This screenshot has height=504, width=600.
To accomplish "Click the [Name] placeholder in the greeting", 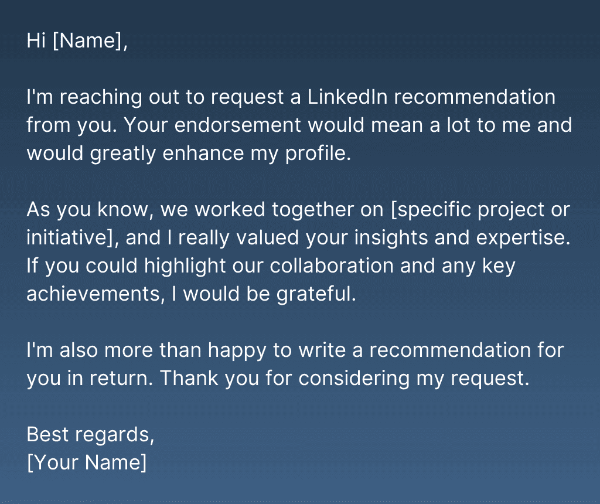I will (x=90, y=41).
